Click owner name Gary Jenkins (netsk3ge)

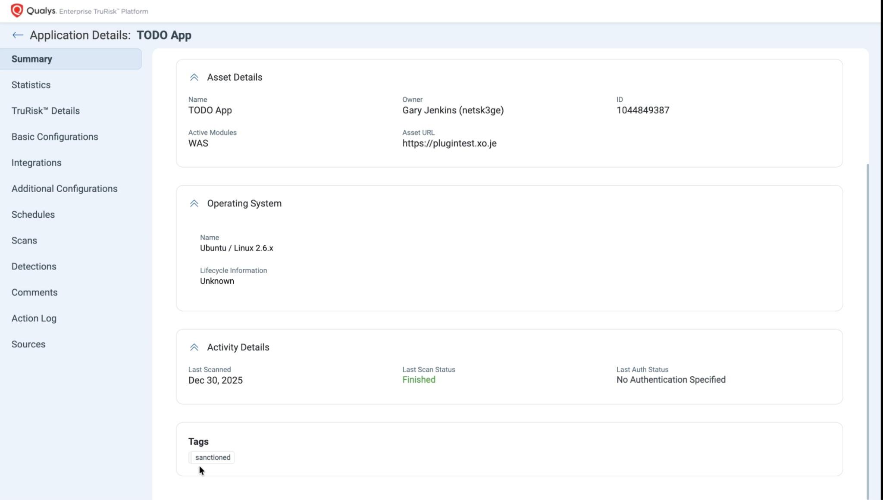point(453,110)
